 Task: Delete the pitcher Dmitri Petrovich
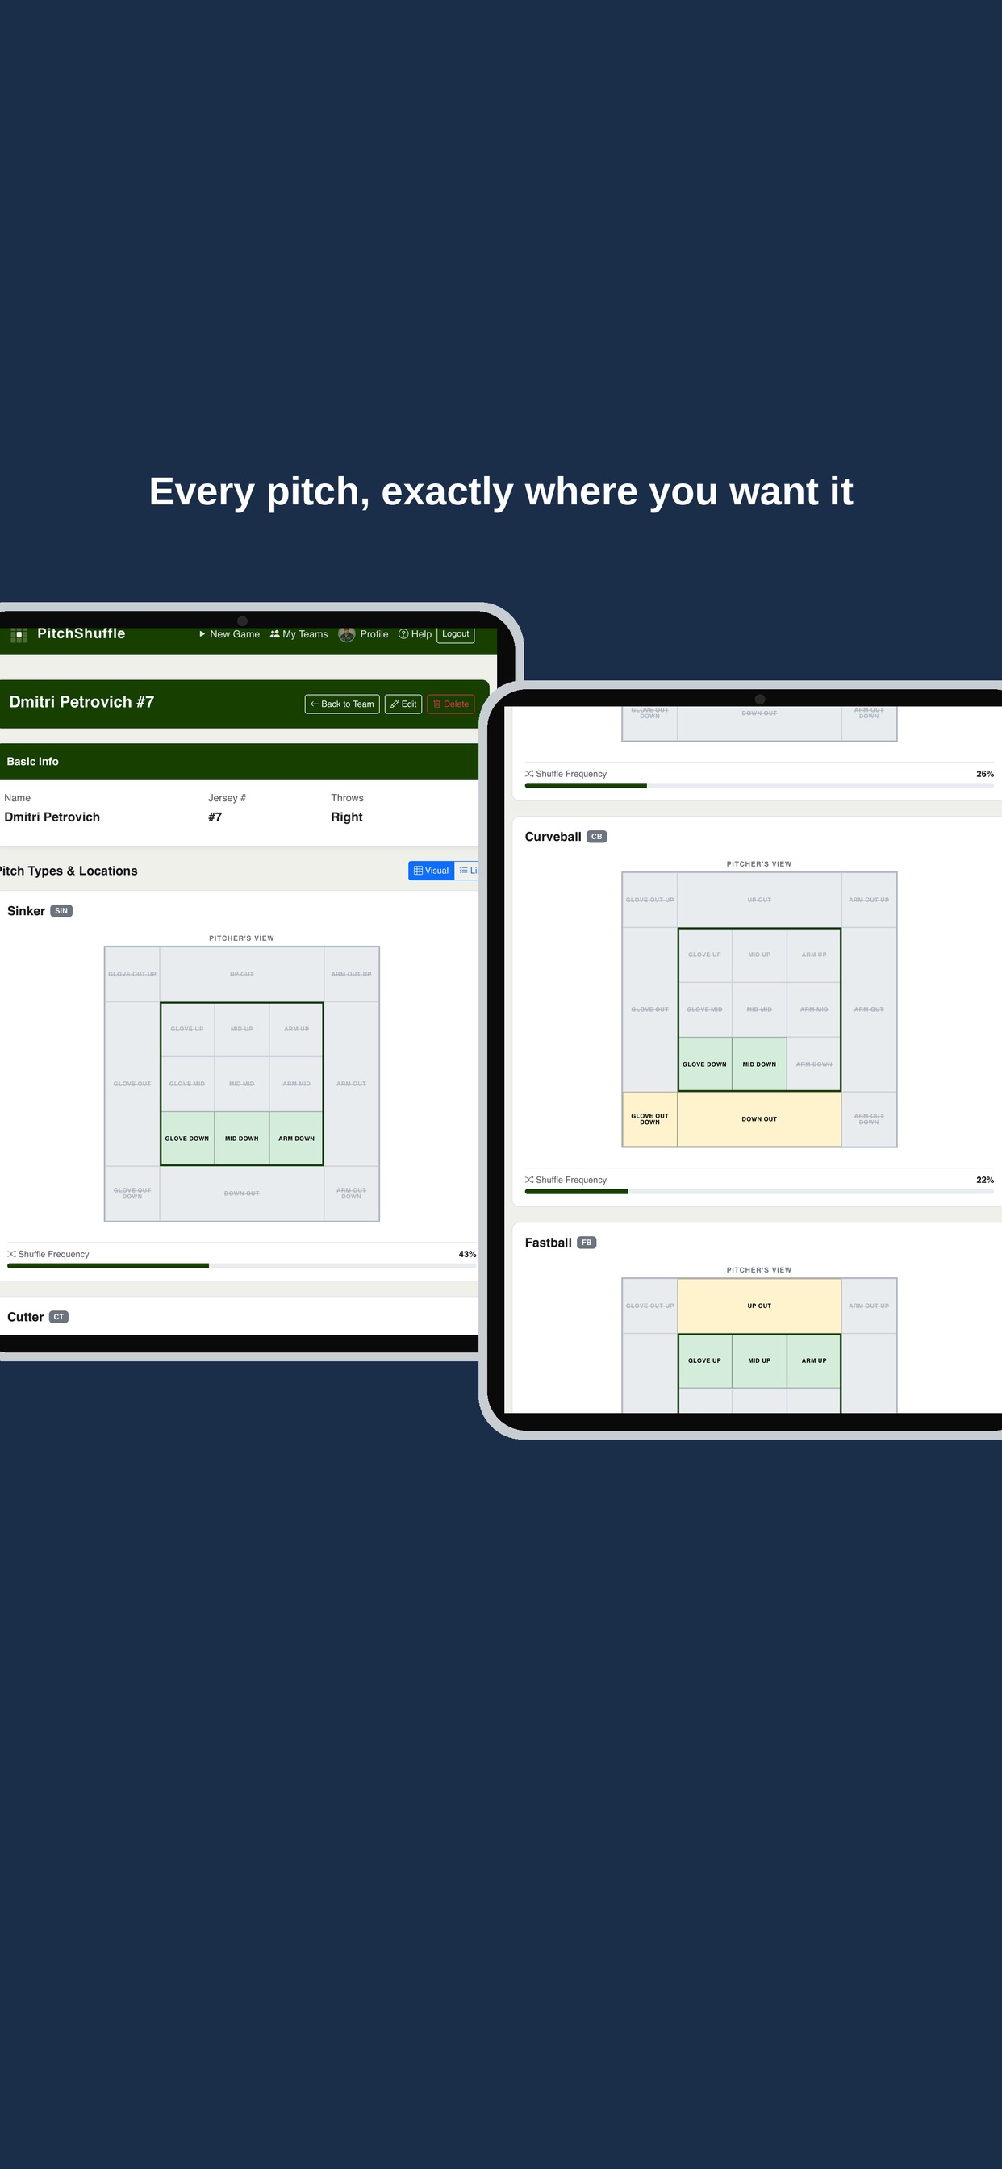pos(451,704)
